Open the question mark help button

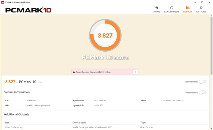(x=135, y=72)
